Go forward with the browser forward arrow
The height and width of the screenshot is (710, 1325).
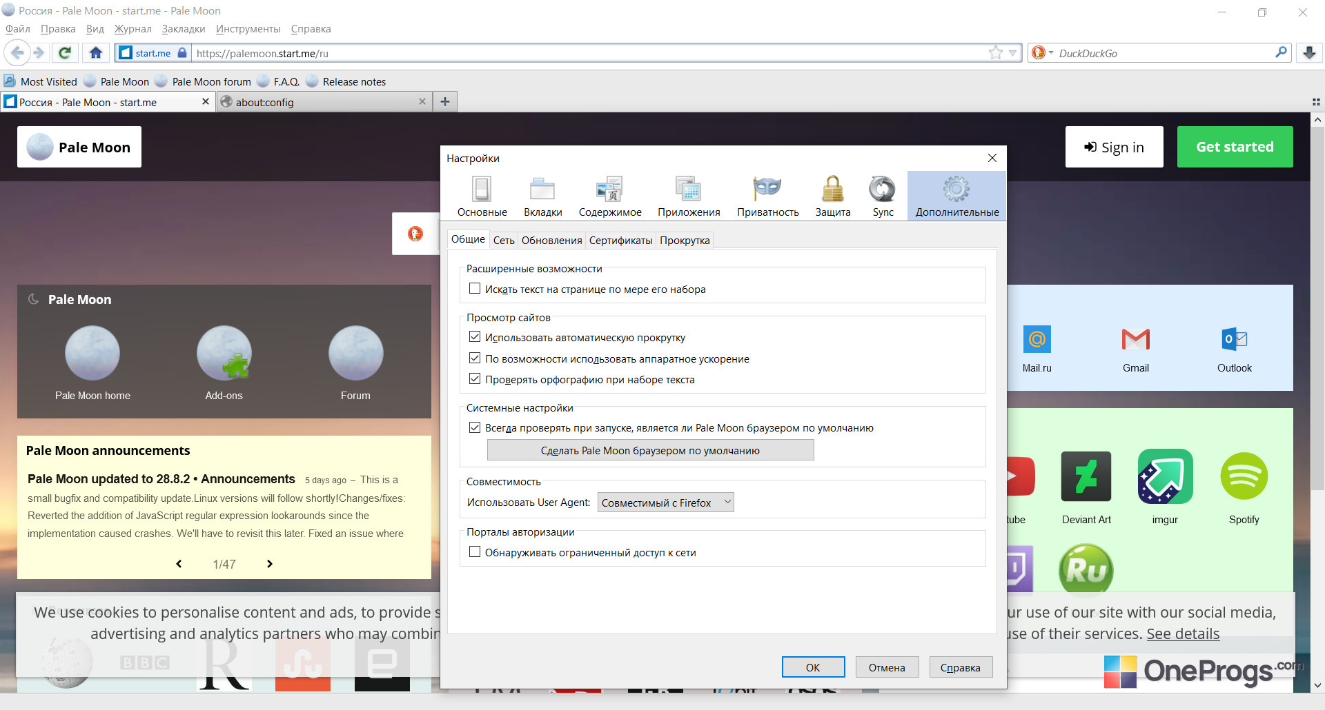coord(39,53)
